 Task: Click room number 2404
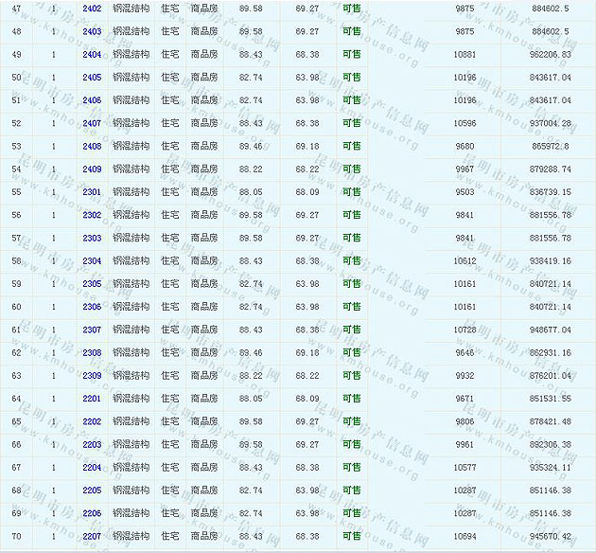[x=92, y=54]
